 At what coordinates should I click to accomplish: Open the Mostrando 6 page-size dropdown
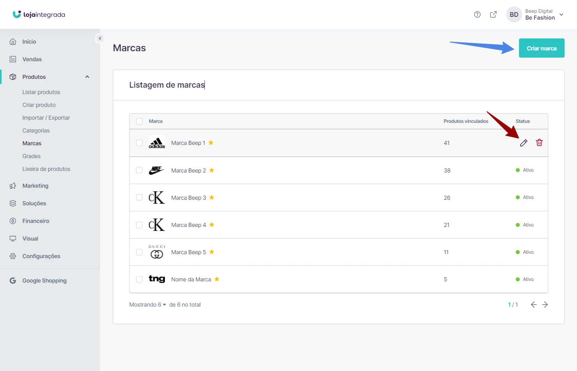148,305
